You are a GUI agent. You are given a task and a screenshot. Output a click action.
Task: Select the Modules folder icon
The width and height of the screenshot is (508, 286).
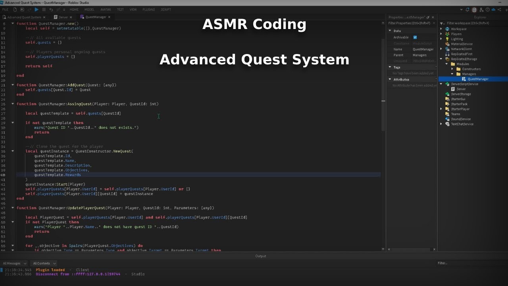point(453,64)
